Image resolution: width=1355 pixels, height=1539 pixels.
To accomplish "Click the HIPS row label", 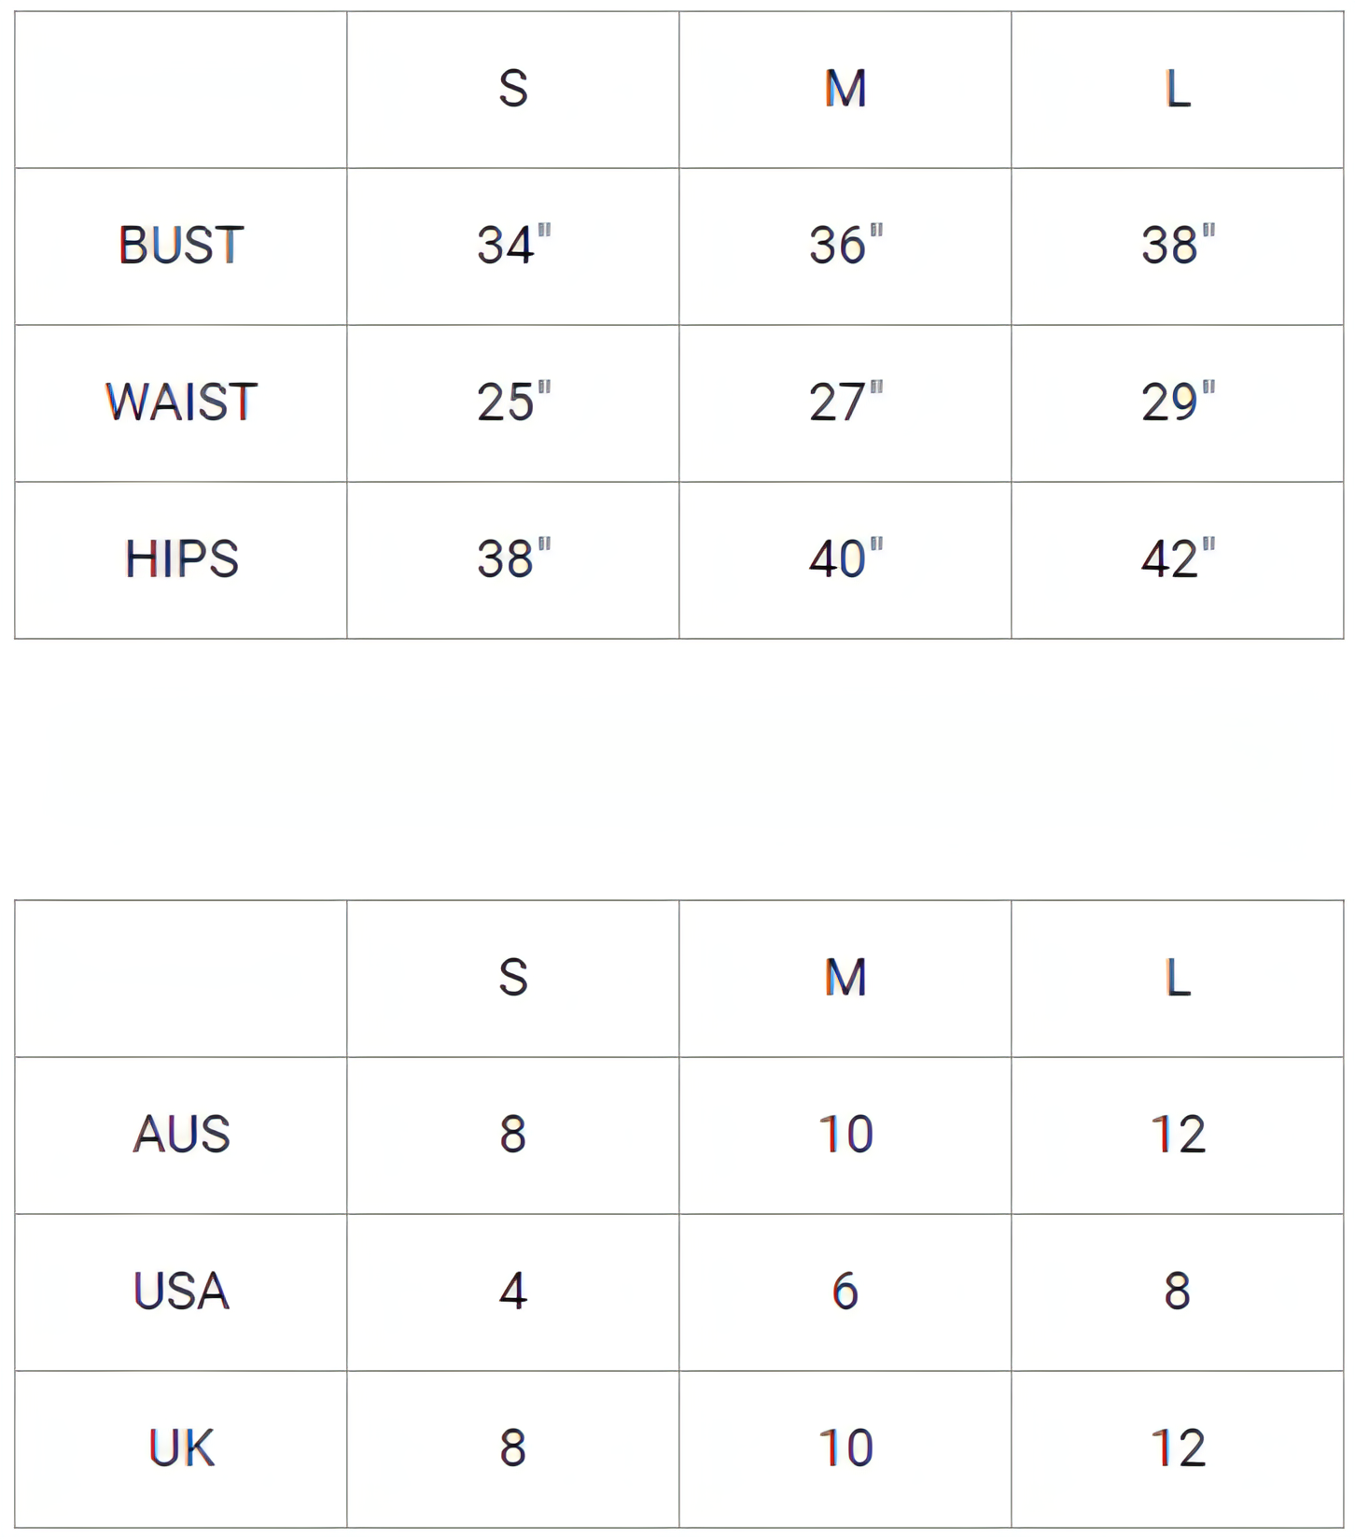I will [181, 559].
